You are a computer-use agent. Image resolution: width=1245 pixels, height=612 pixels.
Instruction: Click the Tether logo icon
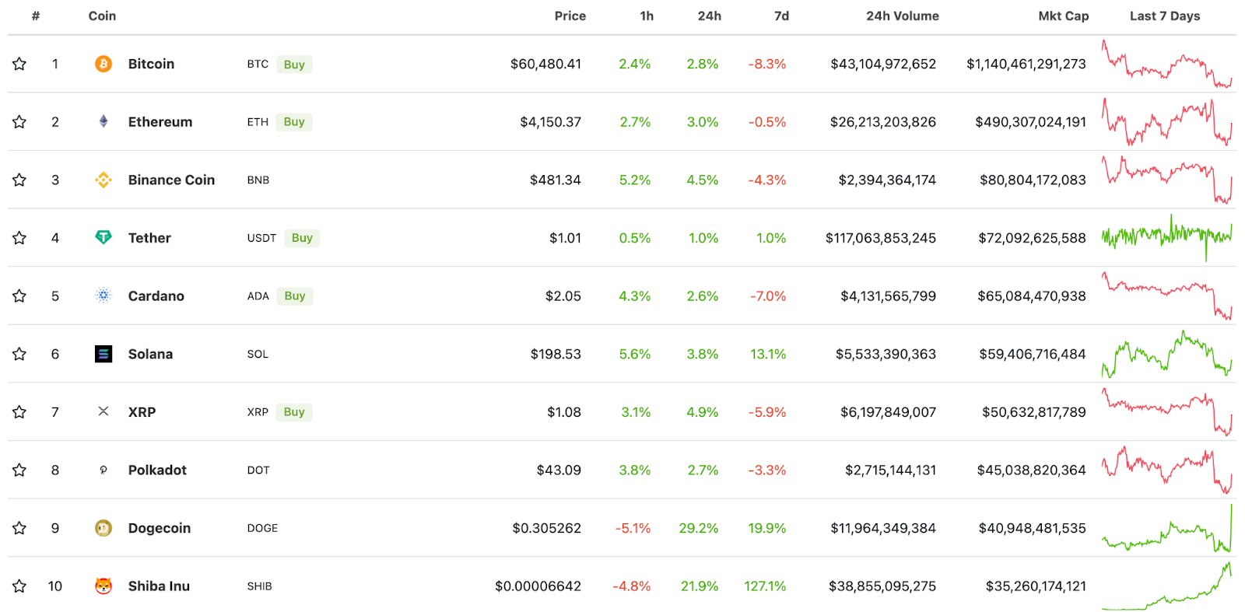(103, 237)
